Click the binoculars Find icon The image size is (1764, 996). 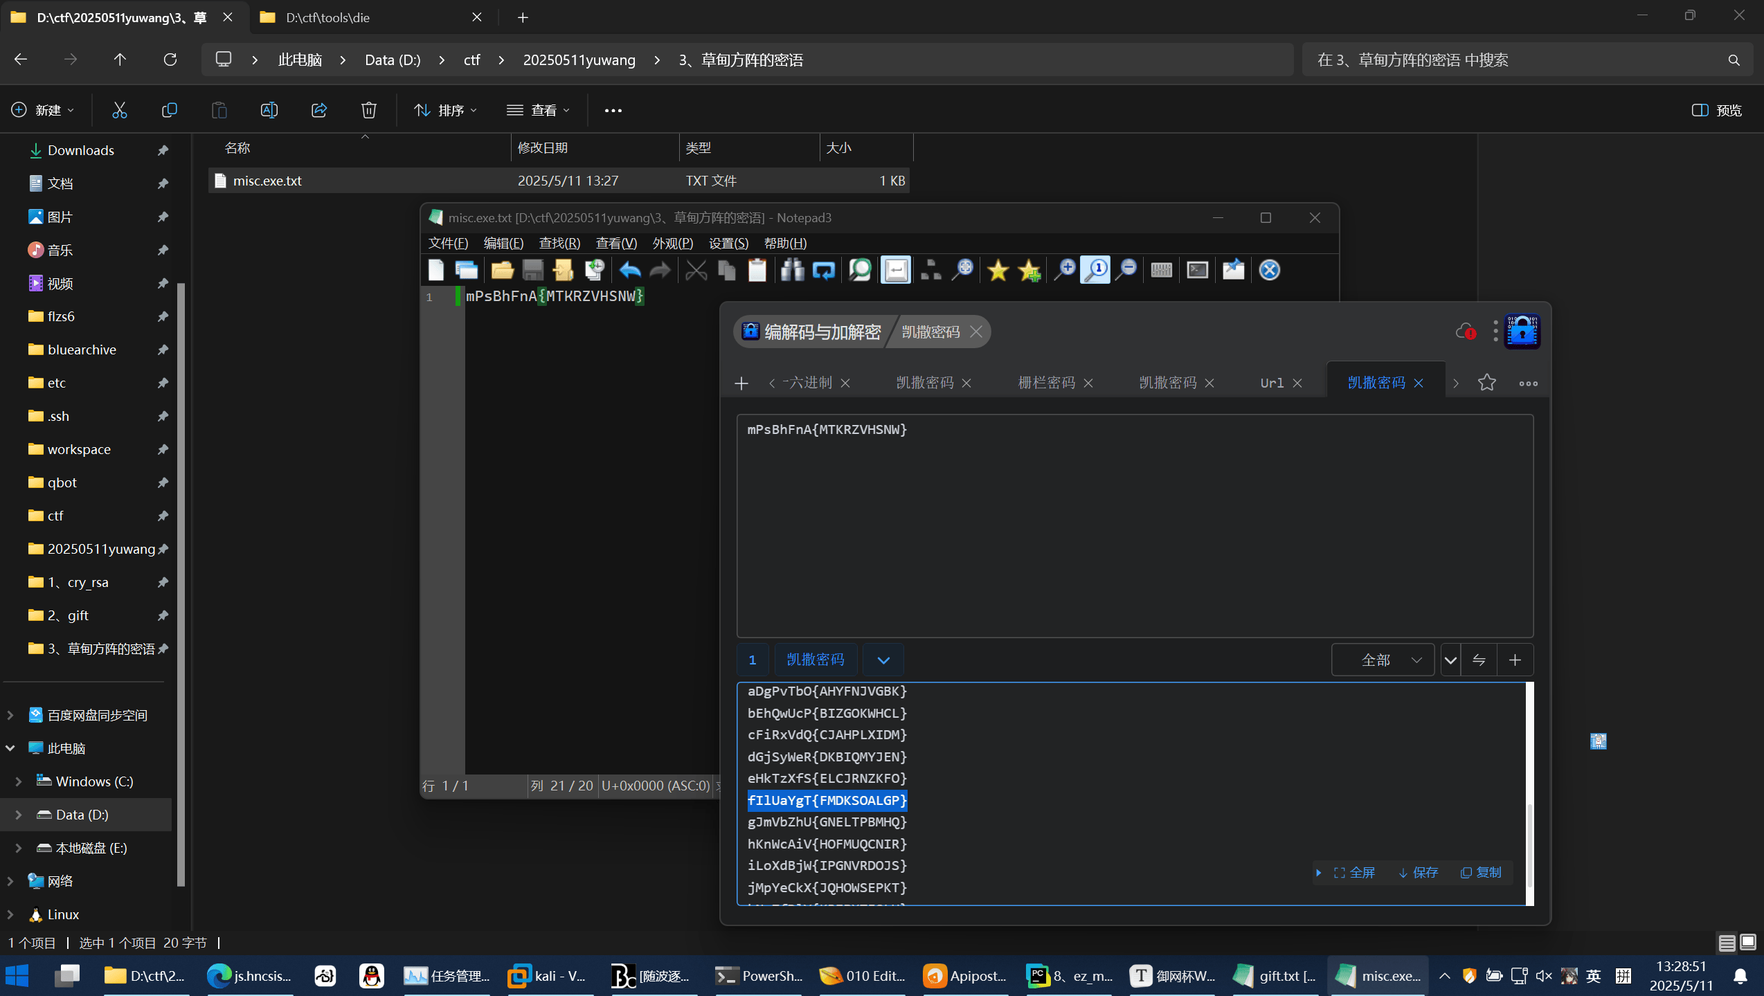[792, 270]
